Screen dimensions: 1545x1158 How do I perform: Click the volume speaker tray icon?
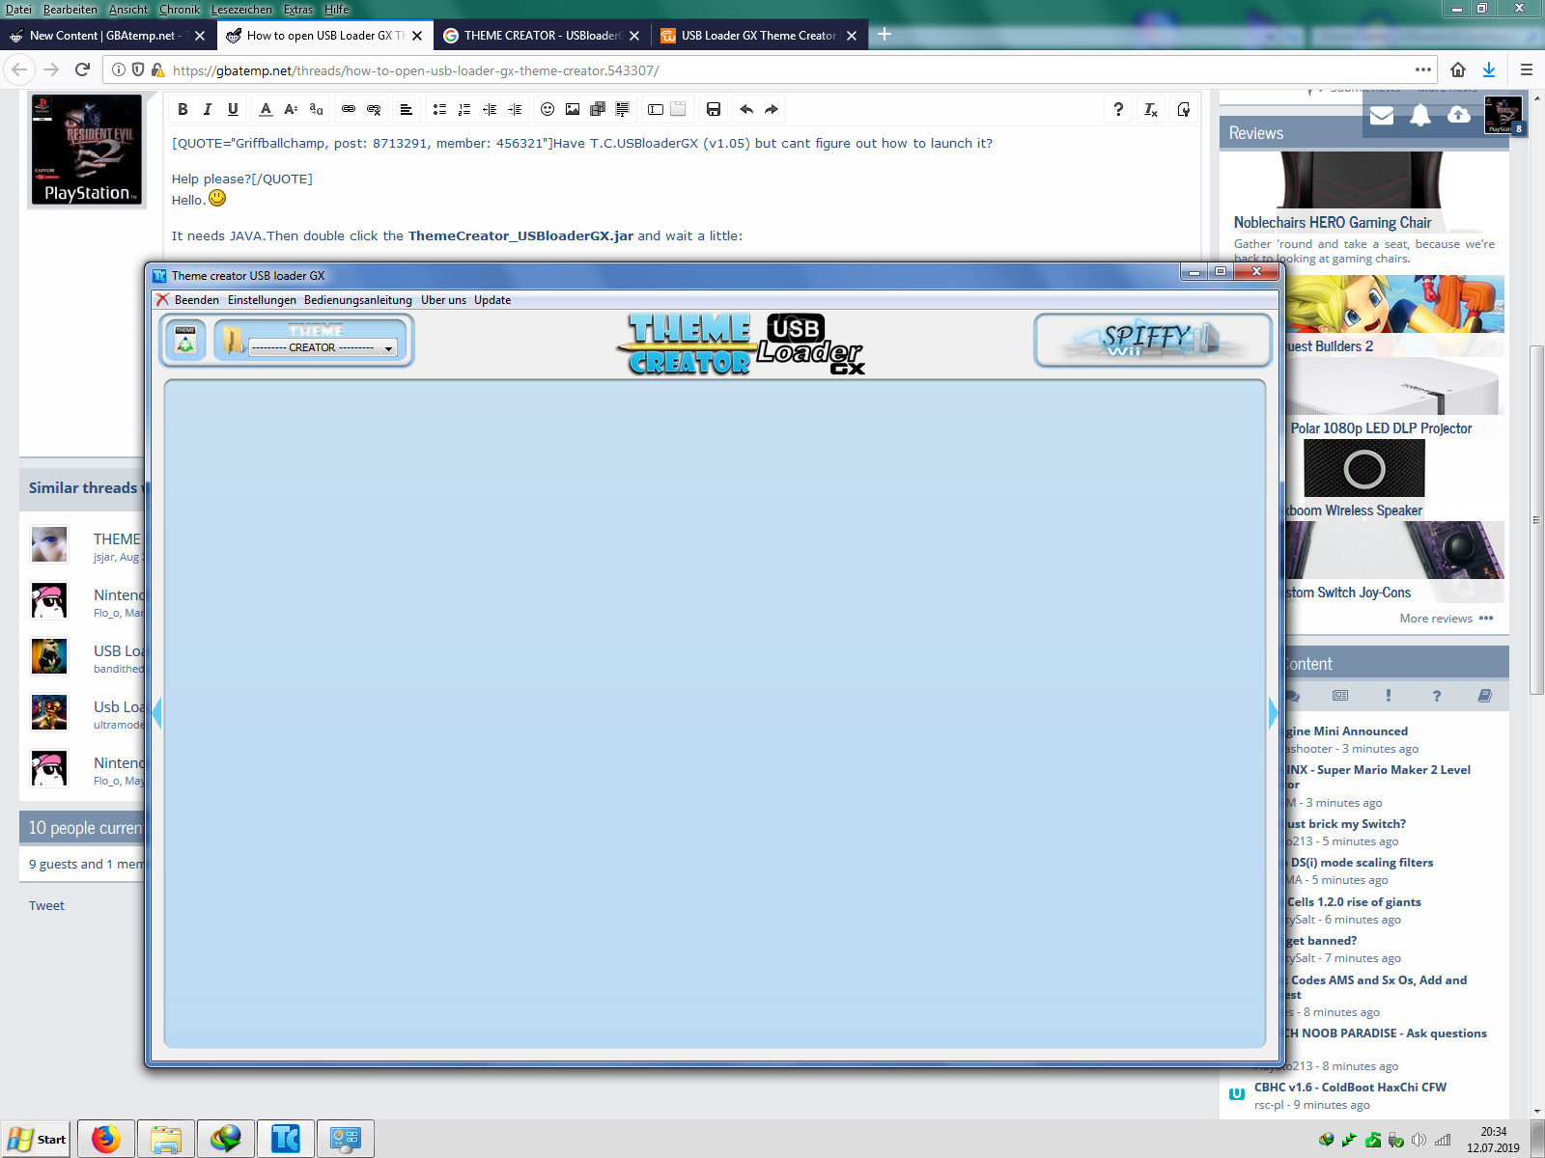coord(1419,1140)
